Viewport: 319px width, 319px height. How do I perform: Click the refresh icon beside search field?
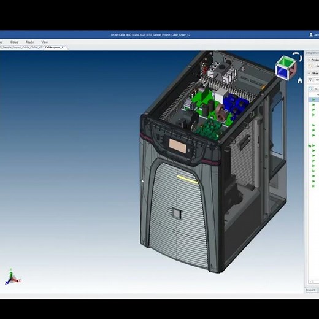310,88
